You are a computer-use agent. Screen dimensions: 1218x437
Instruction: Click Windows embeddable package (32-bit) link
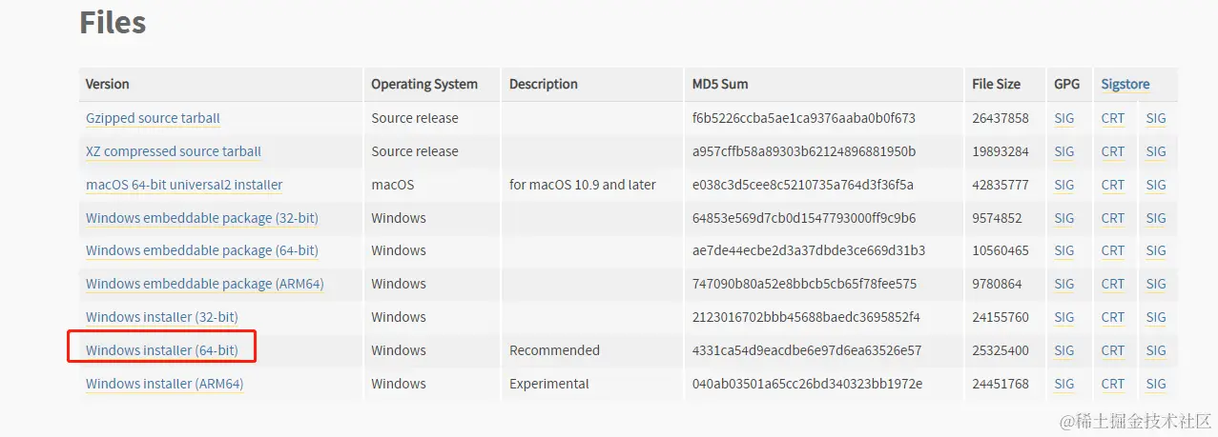(201, 218)
